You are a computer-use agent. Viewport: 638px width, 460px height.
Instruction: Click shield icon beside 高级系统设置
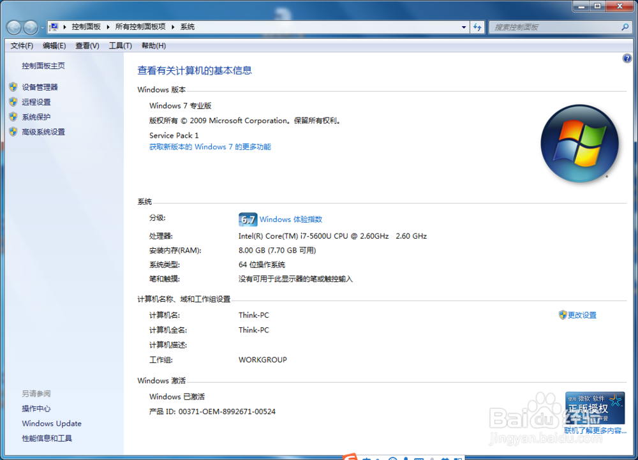coord(13,131)
